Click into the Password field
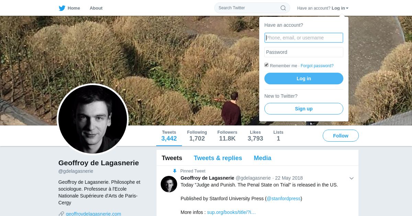This screenshot has height=216, width=412. (304, 52)
